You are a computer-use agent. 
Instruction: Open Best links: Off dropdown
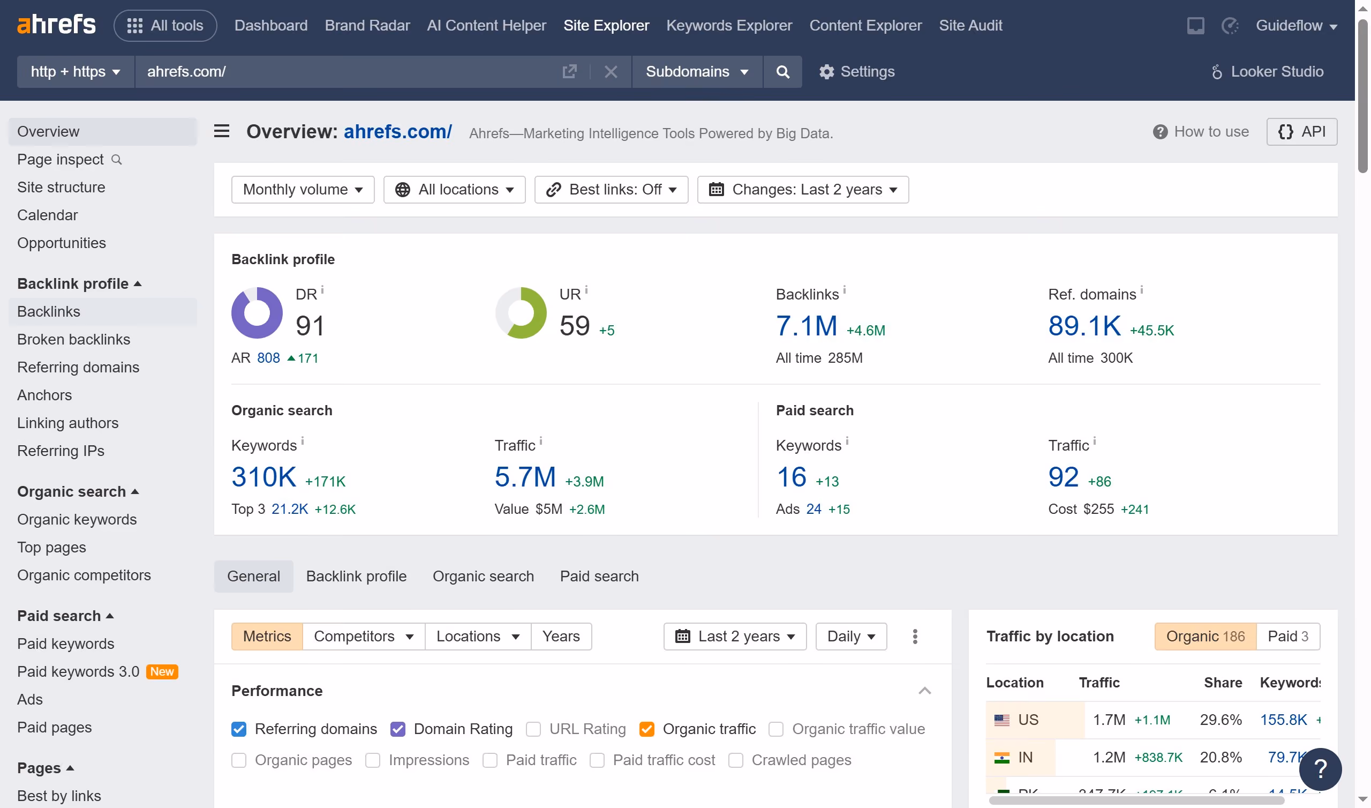point(611,190)
